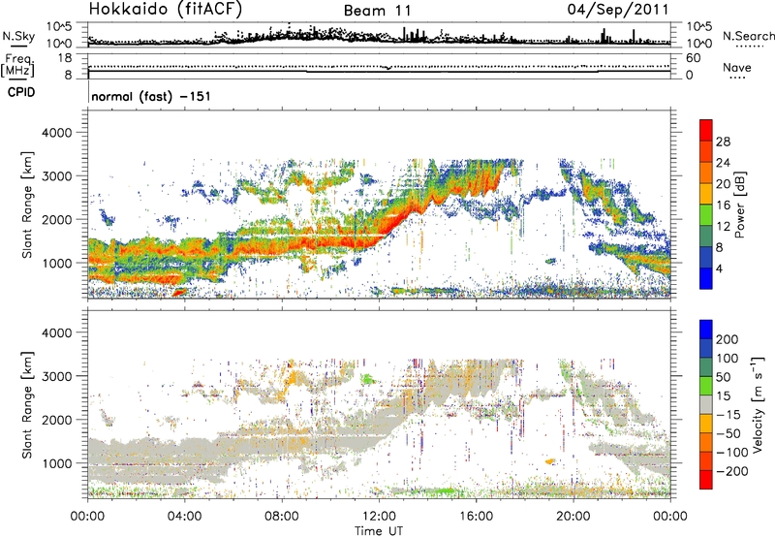
Task: Select the 'Beam 11' heading
Action: coord(377,11)
